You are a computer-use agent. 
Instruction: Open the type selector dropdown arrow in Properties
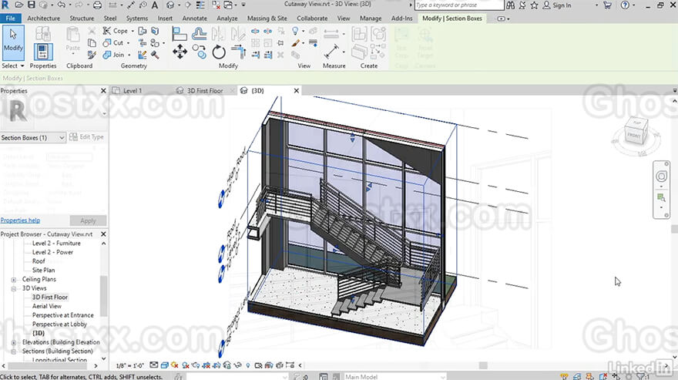pyautogui.click(x=104, y=114)
